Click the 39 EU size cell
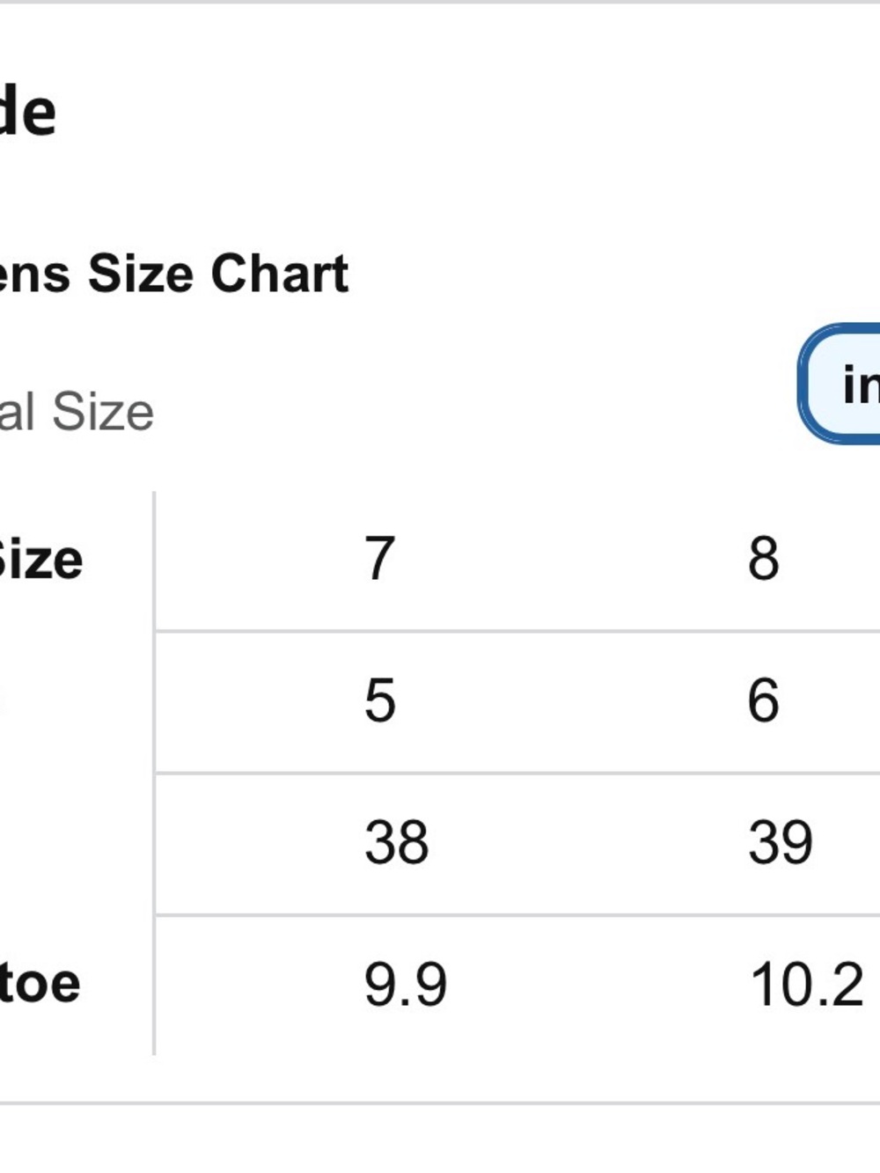The height and width of the screenshot is (1173, 880). (x=780, y=842)
